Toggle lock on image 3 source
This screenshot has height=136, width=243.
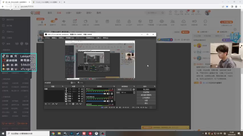[82, 96]
